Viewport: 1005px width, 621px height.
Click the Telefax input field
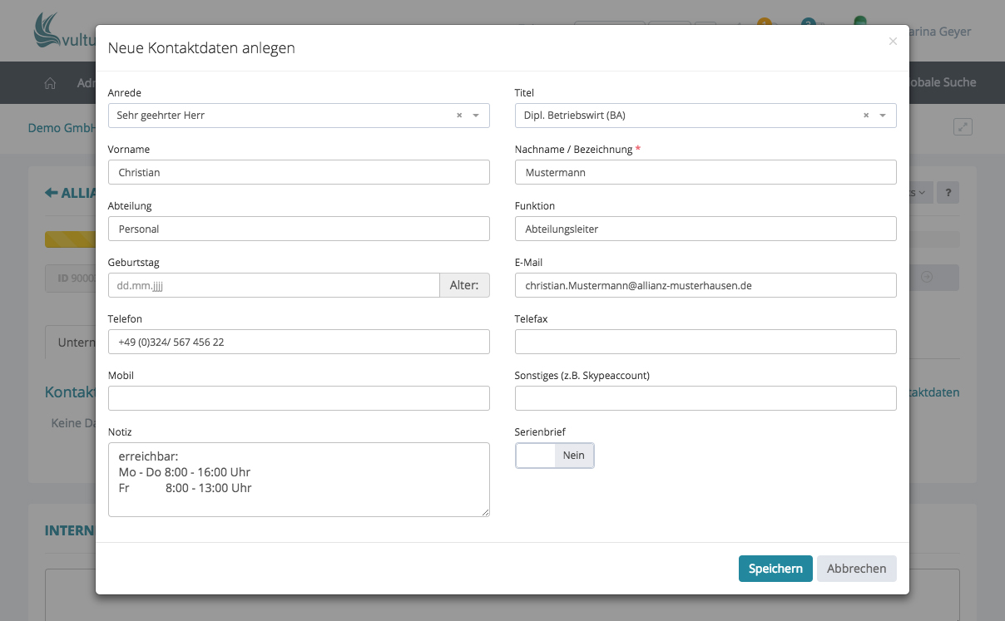coord(705,342)
